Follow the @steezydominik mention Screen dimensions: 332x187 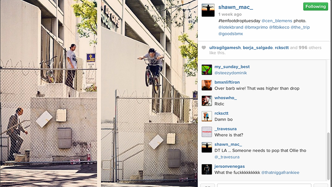[231, 73]
